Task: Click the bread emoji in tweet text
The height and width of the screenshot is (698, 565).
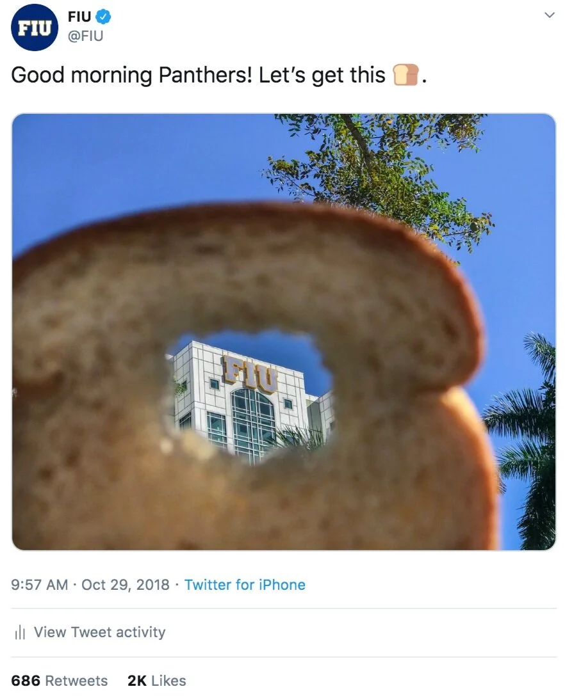Action: point(405,74)
